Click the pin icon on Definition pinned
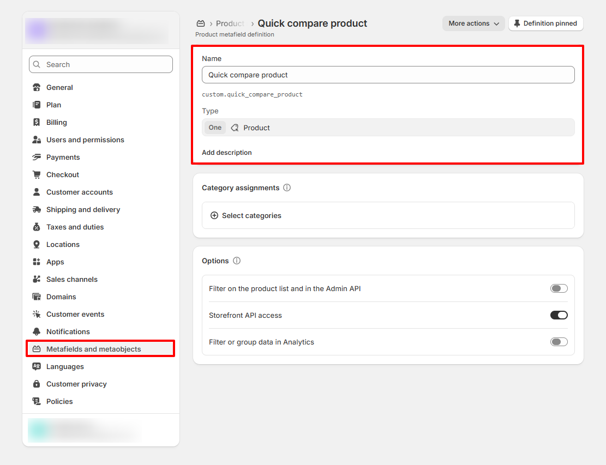606x465 pixels. [517, 23]
